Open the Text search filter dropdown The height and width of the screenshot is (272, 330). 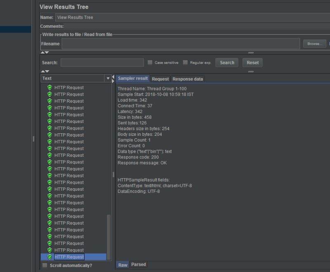click(x=74, y=78)
